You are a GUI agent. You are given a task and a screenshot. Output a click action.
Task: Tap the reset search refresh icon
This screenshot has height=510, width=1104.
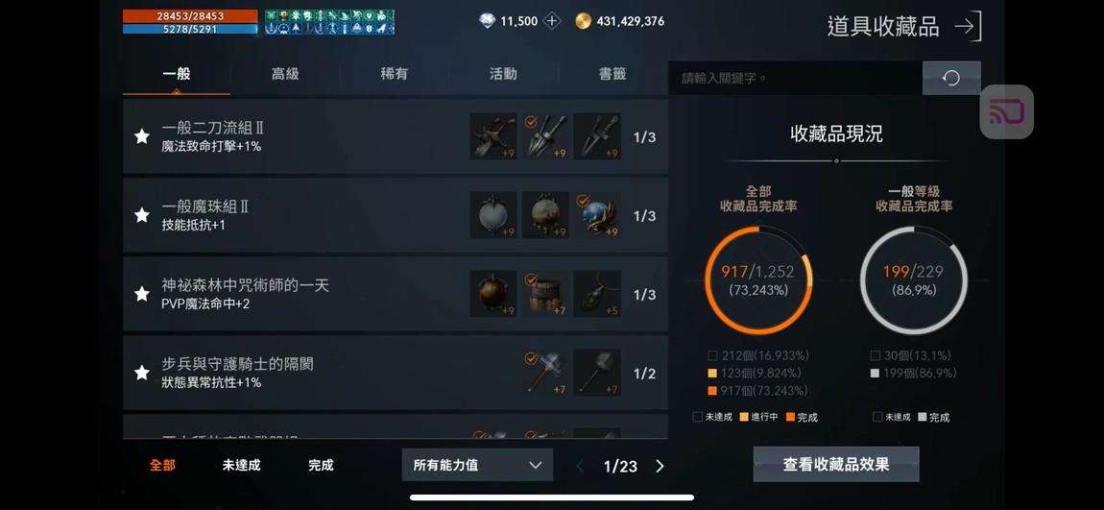(x=951, y=78)
